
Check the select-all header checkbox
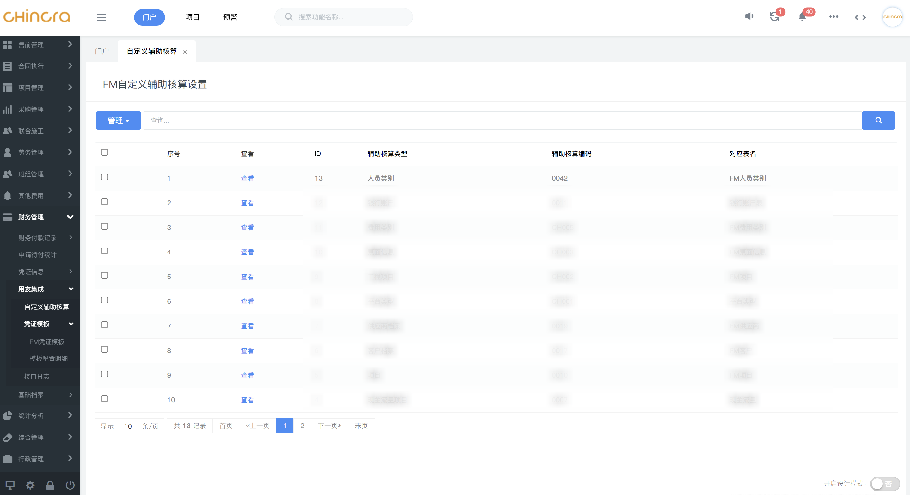[104, 152]
